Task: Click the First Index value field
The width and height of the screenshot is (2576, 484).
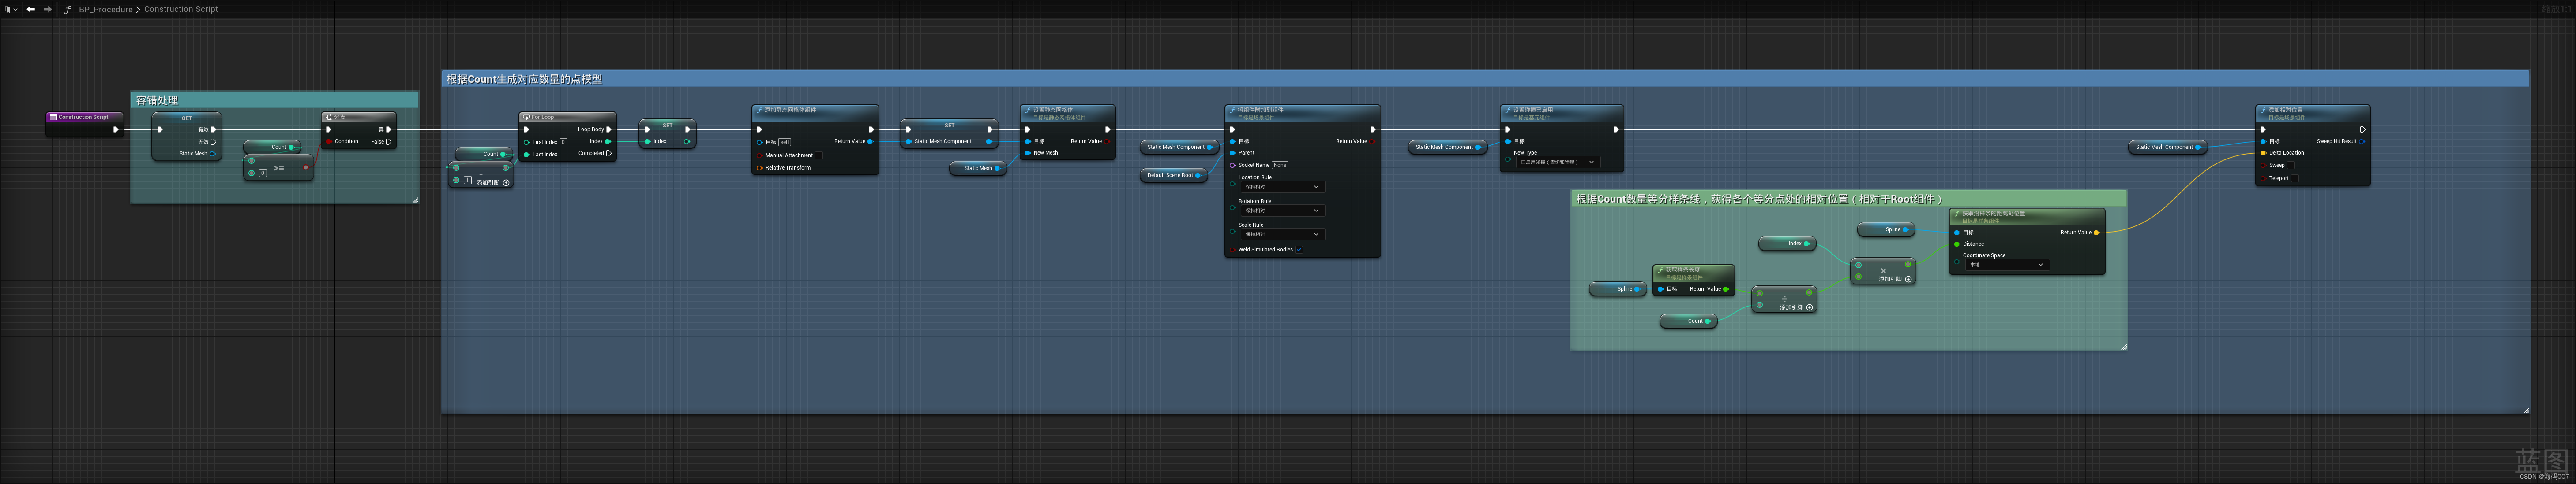Action: (x=563, y=142)
